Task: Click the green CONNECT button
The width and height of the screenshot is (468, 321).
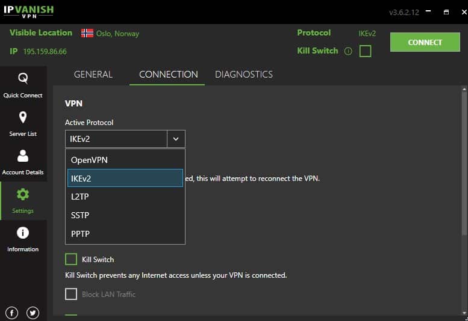Action: tap(425, 42)
